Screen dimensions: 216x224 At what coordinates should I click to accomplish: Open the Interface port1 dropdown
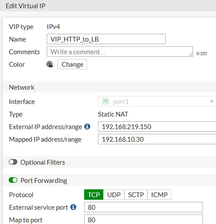pyautogui.click(x=157, y=101)
